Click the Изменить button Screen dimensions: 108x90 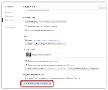(52, 69)
